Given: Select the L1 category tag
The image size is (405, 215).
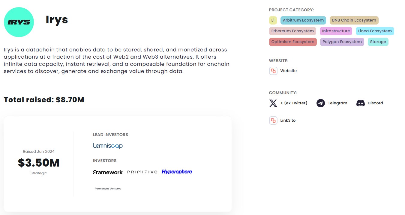Looking at the screenshot, I should tap(273, 20).
